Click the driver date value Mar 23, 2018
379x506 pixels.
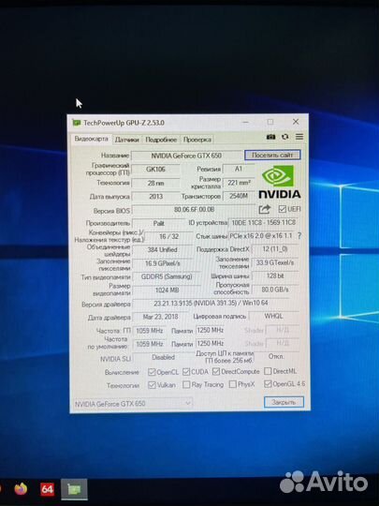160,317
